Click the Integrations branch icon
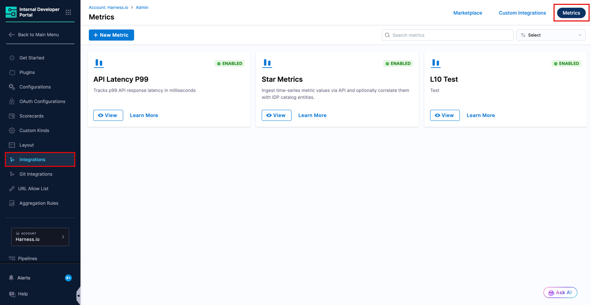 pyautogui.click(x=12, y=160)
